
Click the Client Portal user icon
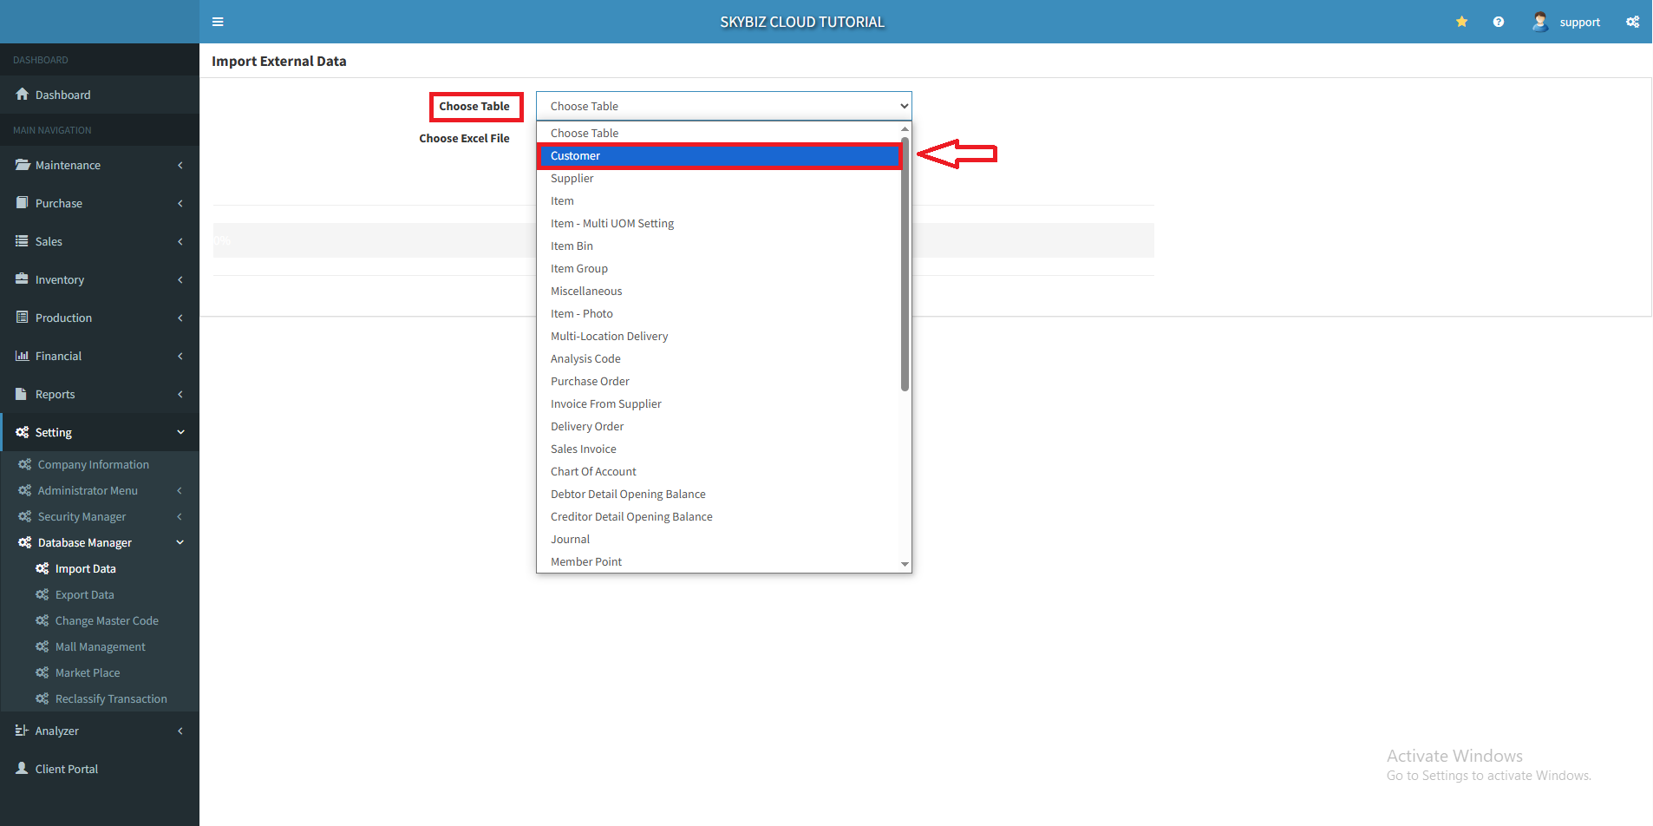tap(23, 769)
